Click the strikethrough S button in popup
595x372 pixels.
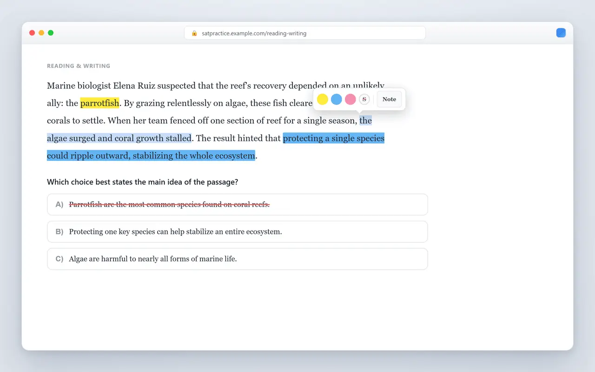(364, 99)
